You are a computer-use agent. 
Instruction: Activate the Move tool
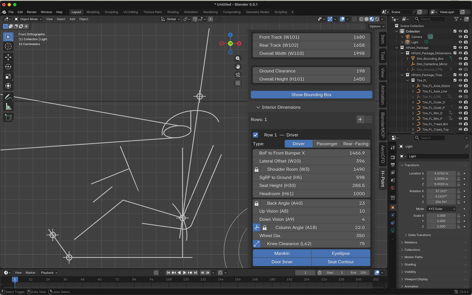(x=8, y=57)
